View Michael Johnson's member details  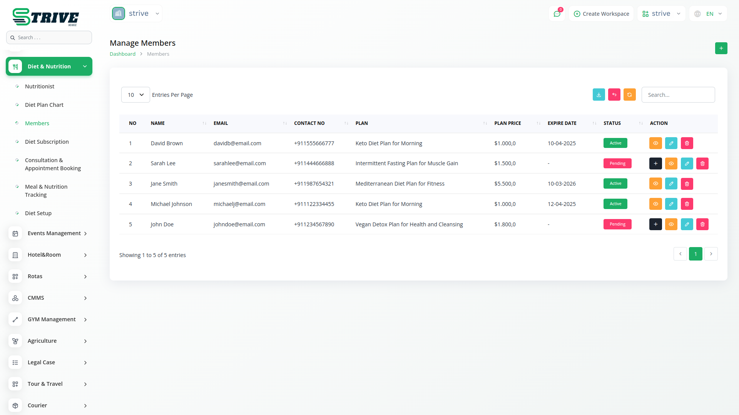pyautogui.click(x=655, y=204)
